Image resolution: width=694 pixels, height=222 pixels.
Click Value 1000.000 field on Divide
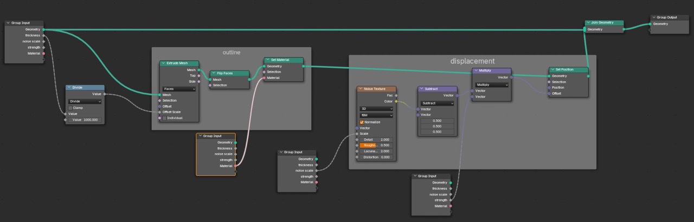pyautogui.click(x=85, y=120)
